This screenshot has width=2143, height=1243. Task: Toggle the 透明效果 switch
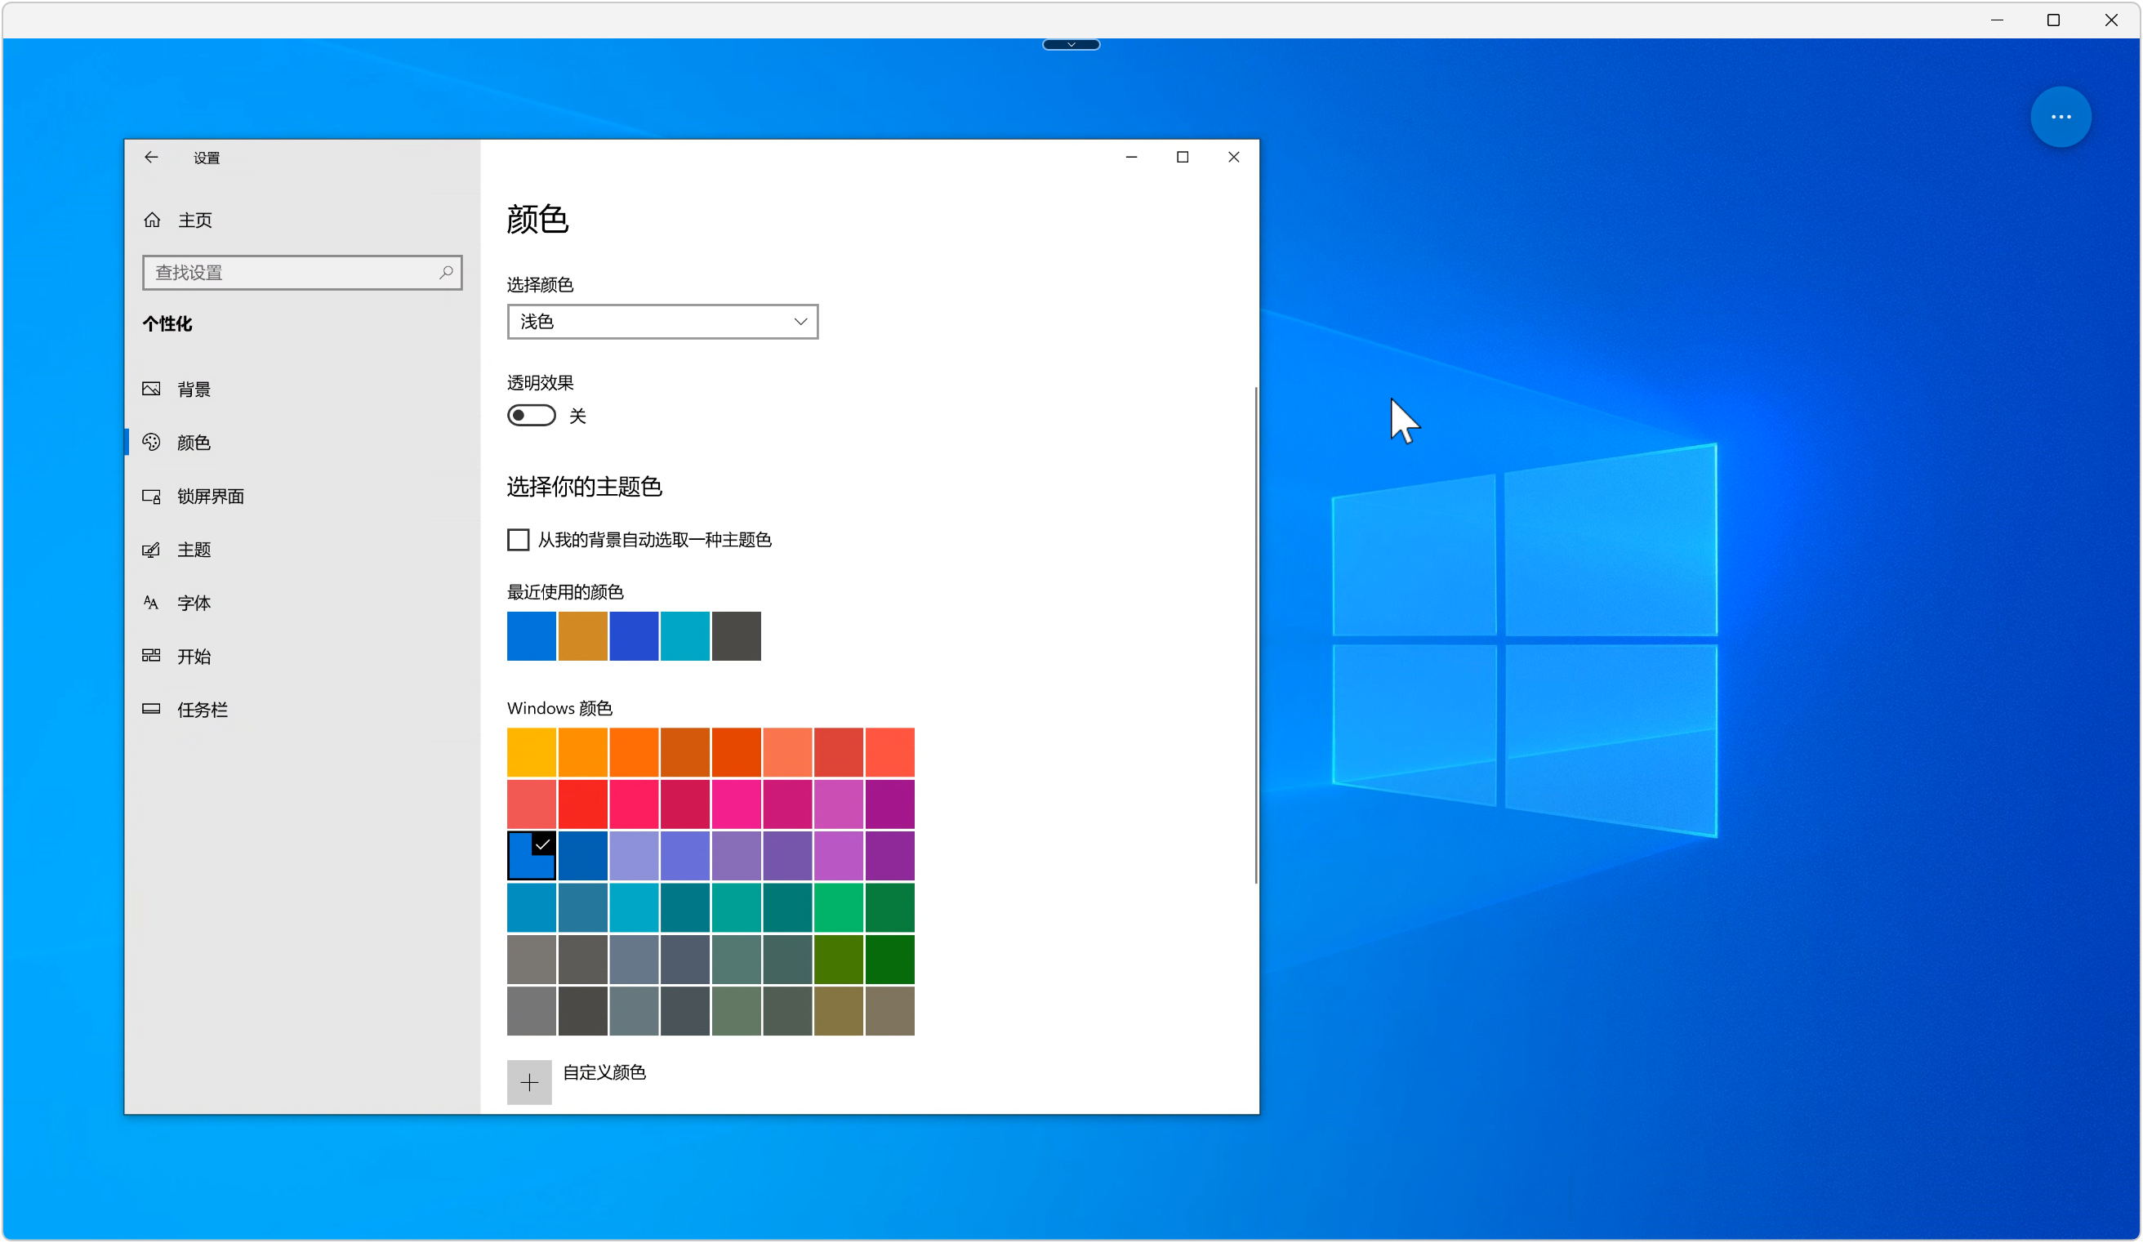pyautogui.click(x=532, y=415)
